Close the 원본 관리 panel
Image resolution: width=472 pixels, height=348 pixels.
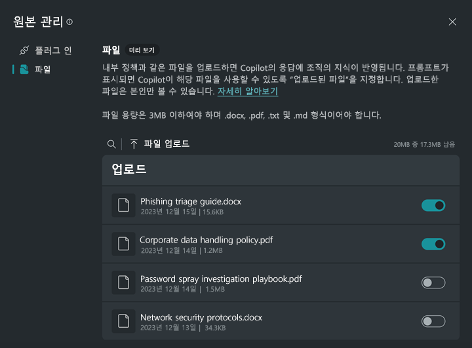(452, 22)
